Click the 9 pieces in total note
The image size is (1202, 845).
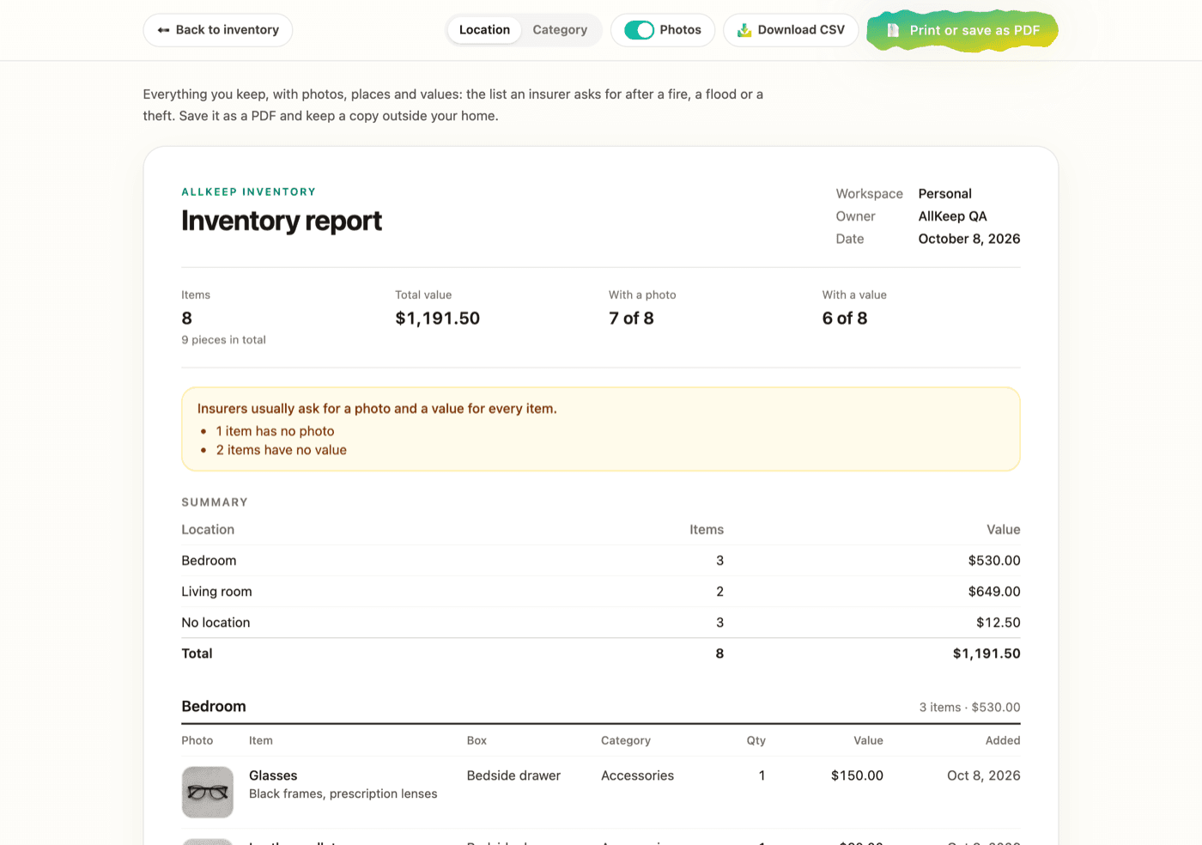223,340
